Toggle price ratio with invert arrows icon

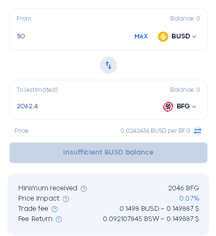tap(198, 131)
